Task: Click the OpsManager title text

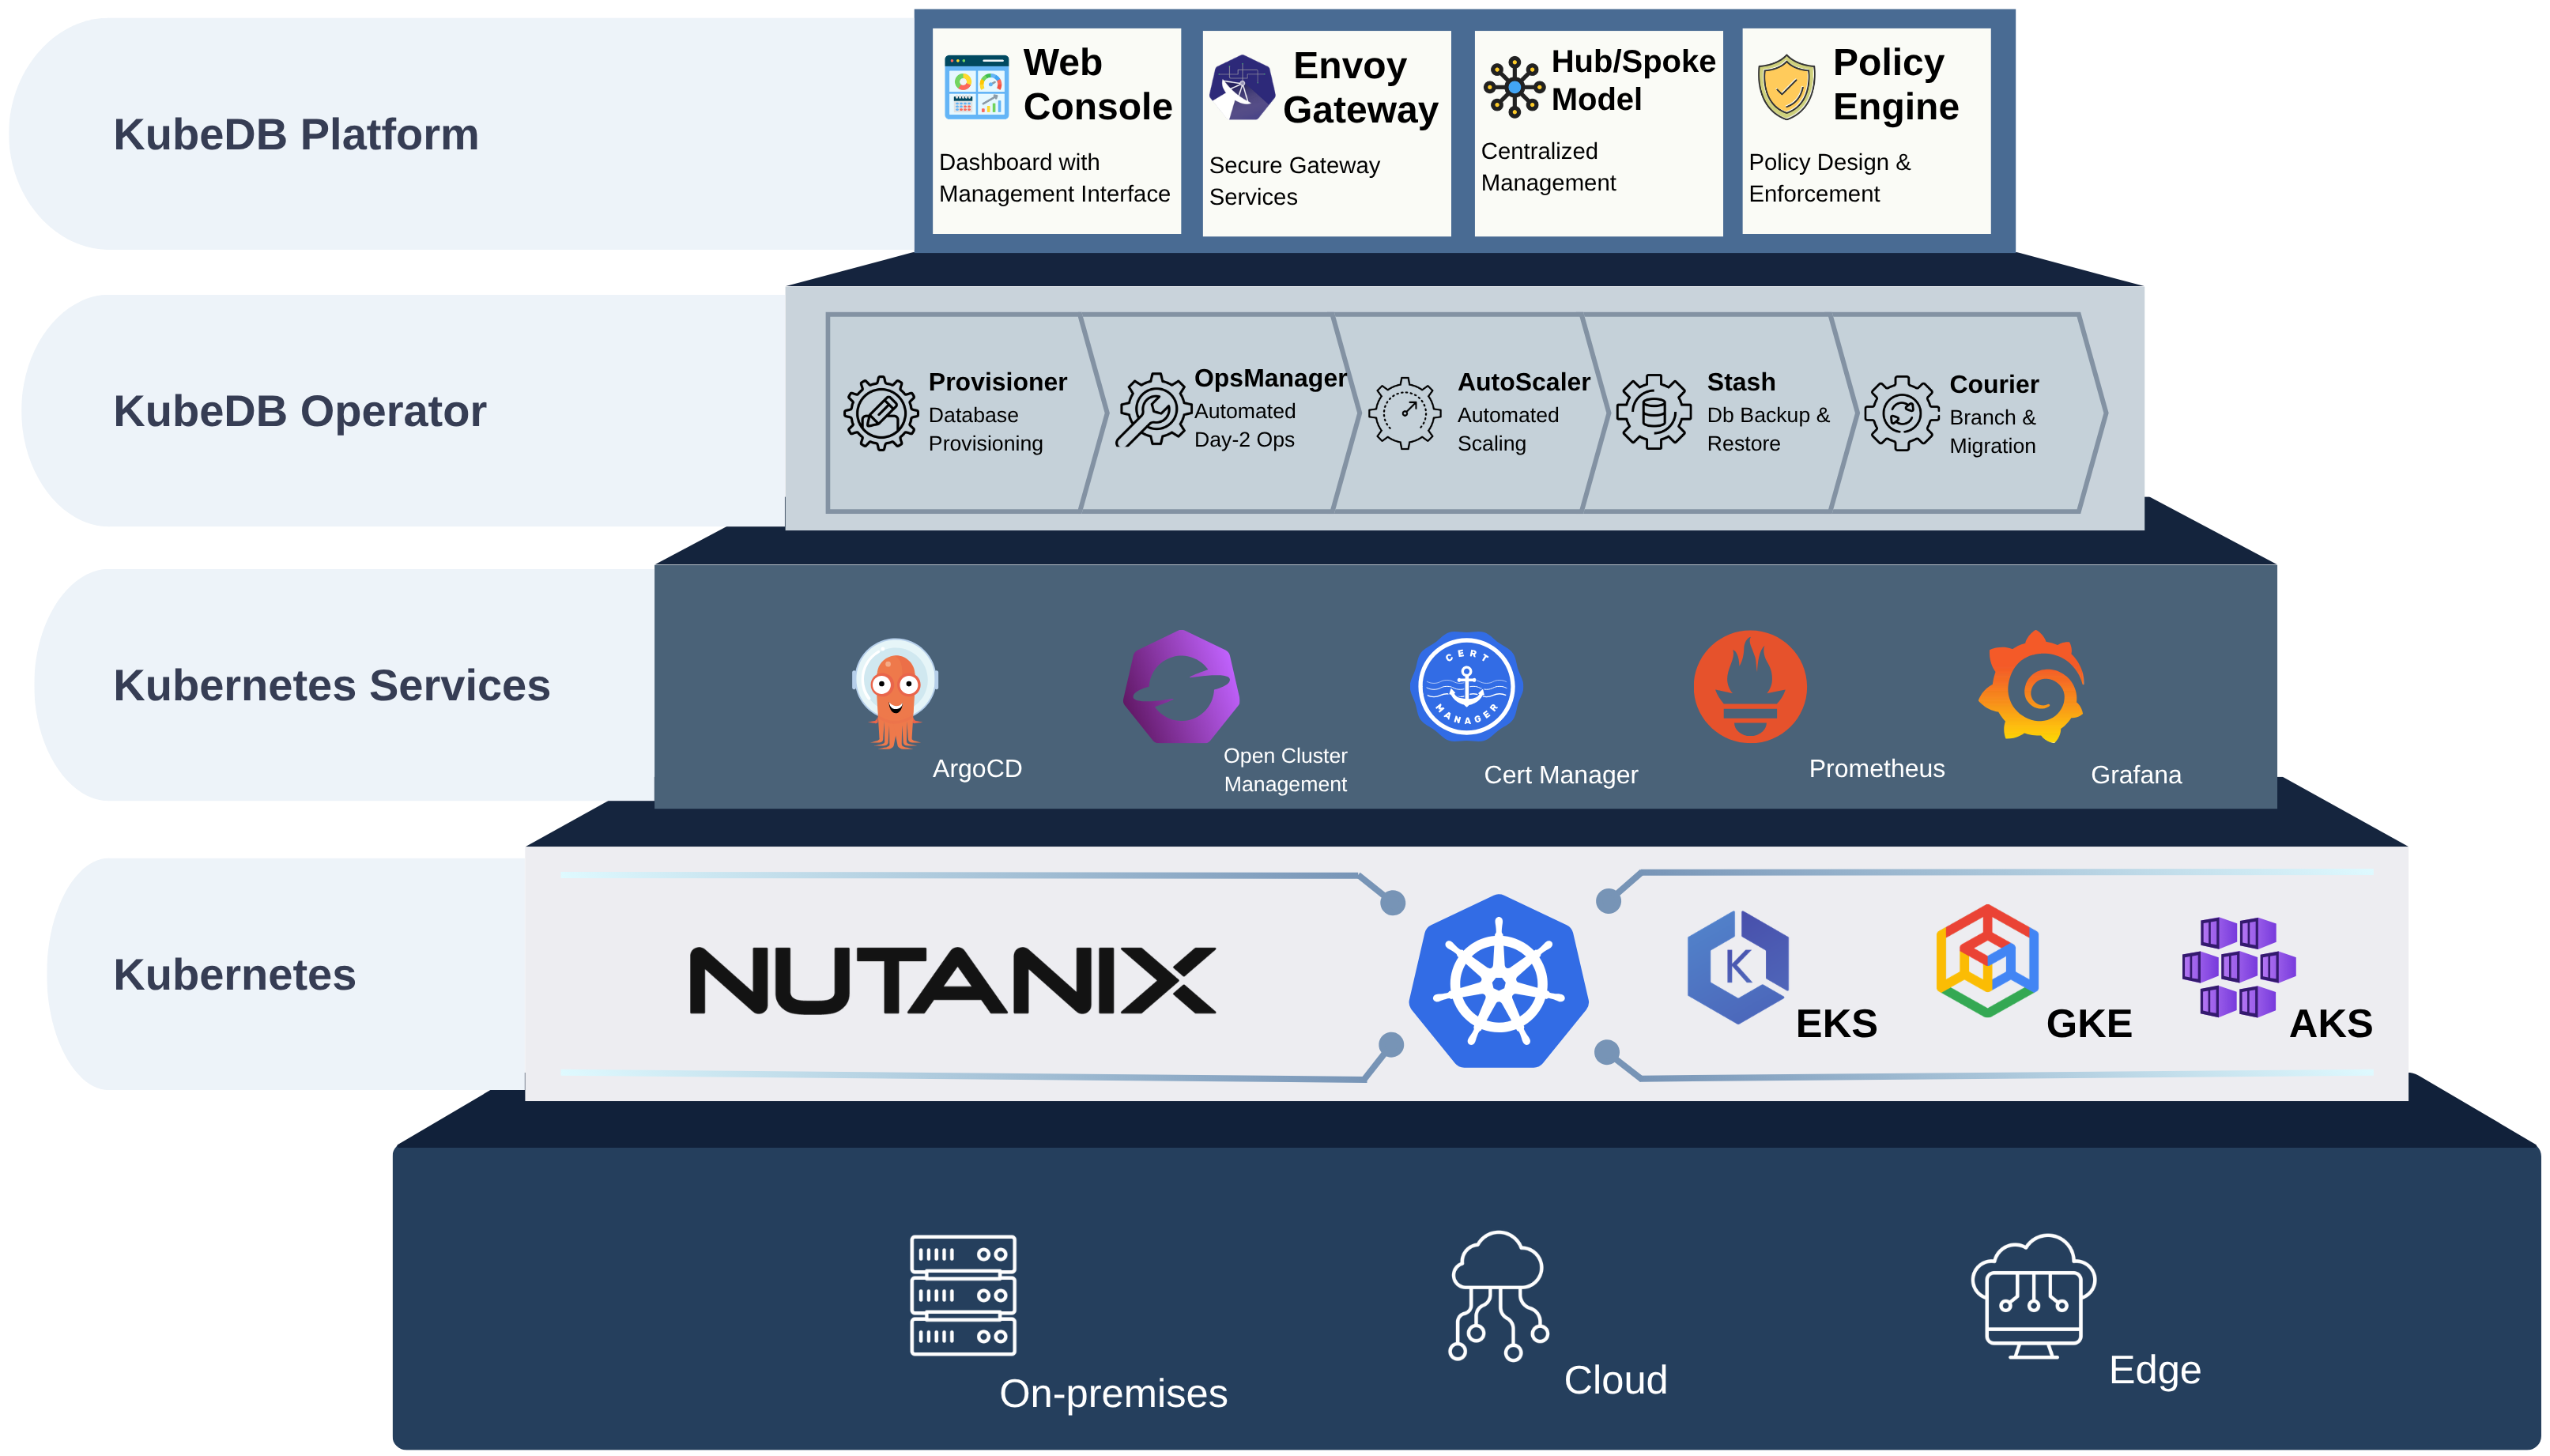Action: pos(1270,378)
